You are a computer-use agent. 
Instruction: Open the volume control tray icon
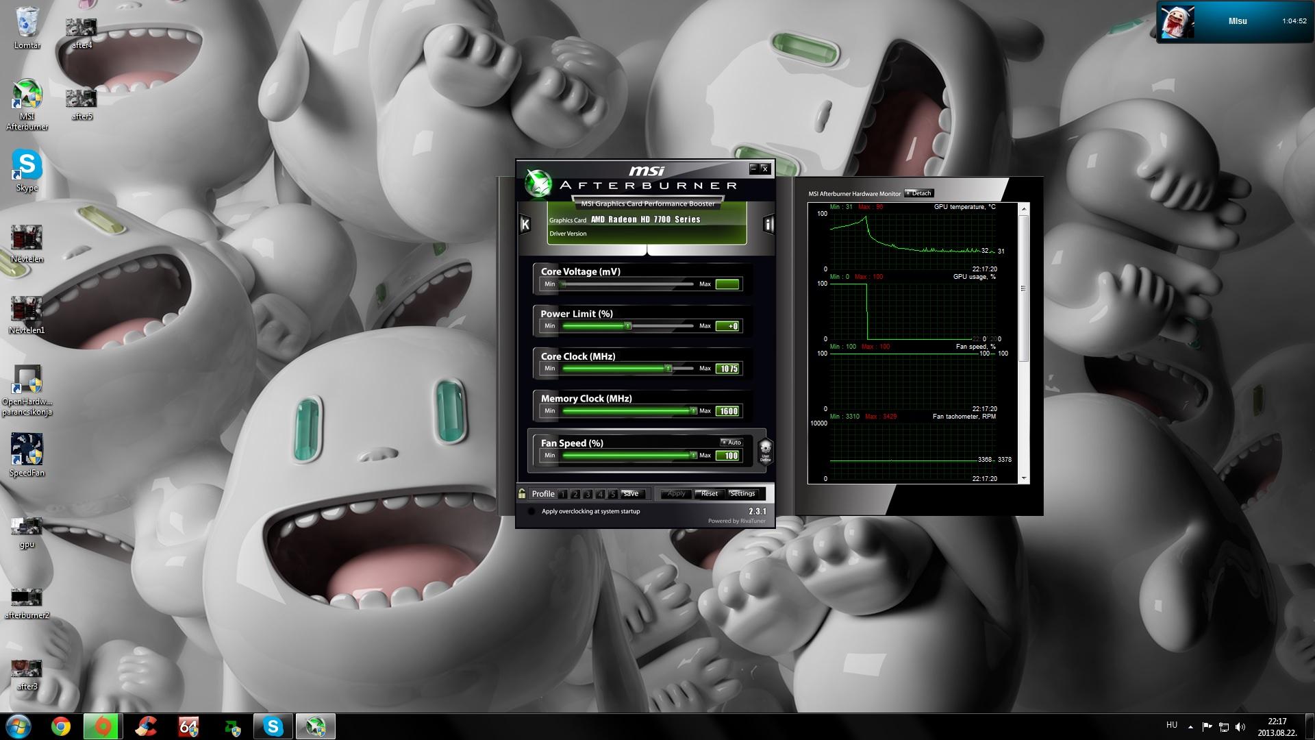click(x=1240, y=727)
